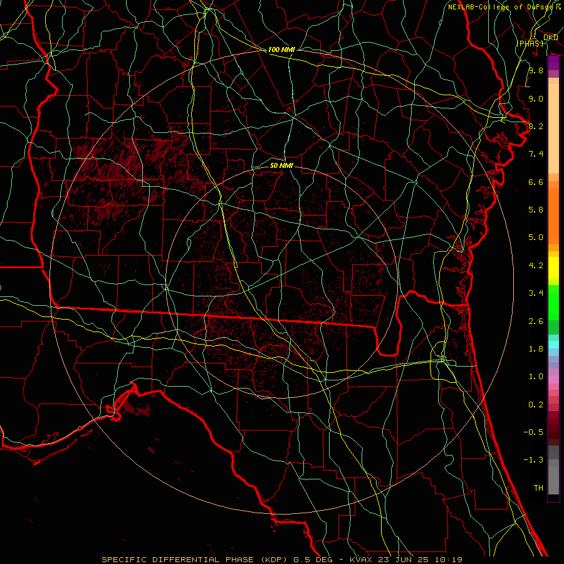
Task: Click the 8.2 legend value
Action: tap(536, 126)
